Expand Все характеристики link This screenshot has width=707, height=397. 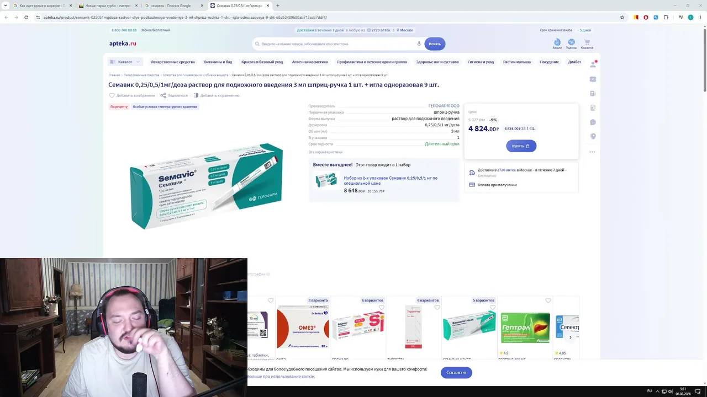coord(325,152)
